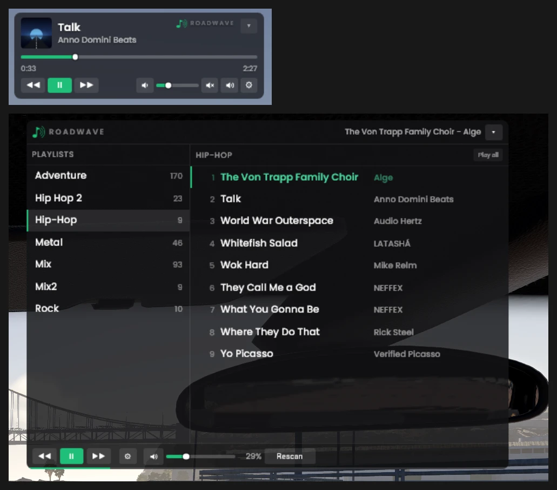Image resolution: width=557 pixels, height=490 pixels.
Task: Play track Whitefish Salad
Action: 350,243
